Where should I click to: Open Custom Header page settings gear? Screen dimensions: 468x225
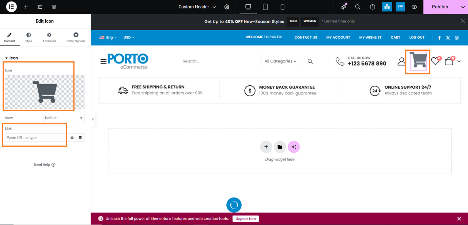point(227,7)
